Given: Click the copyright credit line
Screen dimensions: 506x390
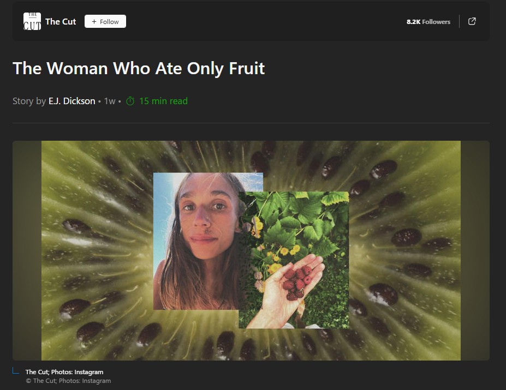Looking at the screenshot, I should point(68,381).
